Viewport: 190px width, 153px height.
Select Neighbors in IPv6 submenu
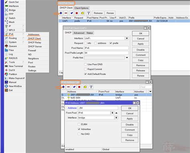33,58
